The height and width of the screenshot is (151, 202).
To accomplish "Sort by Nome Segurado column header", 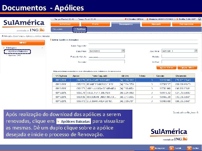I will coord(102,76).
